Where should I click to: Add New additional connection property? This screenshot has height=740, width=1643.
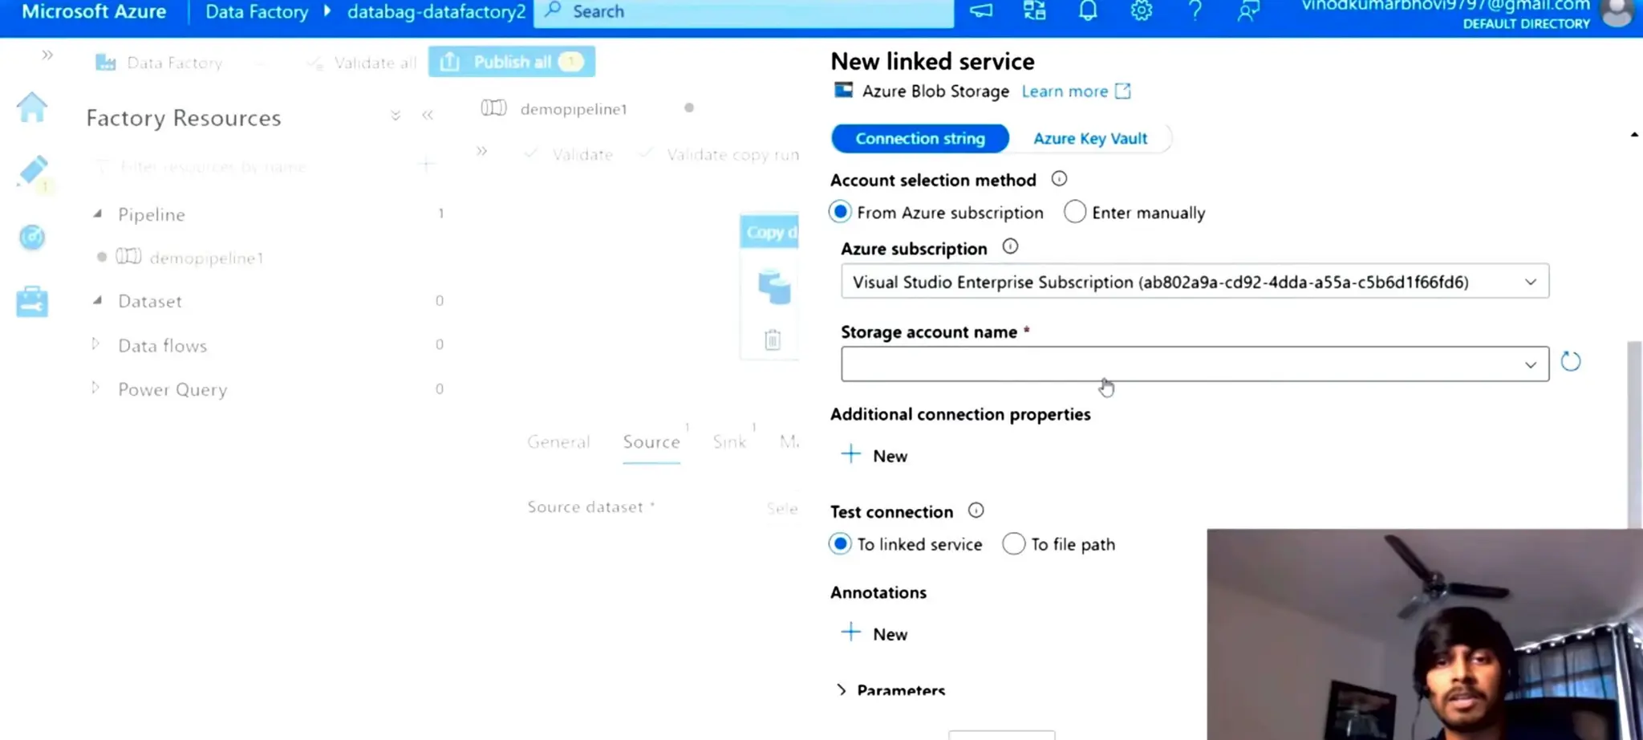click(x=874, y=455)
